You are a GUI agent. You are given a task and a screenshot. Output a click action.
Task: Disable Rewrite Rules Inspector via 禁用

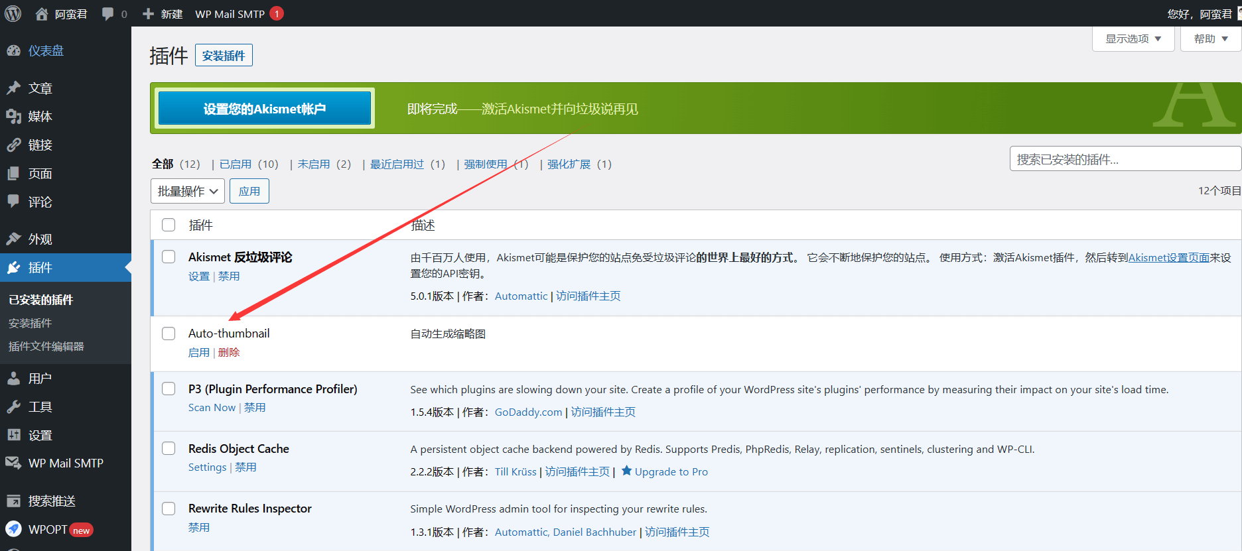coord(199,527)
